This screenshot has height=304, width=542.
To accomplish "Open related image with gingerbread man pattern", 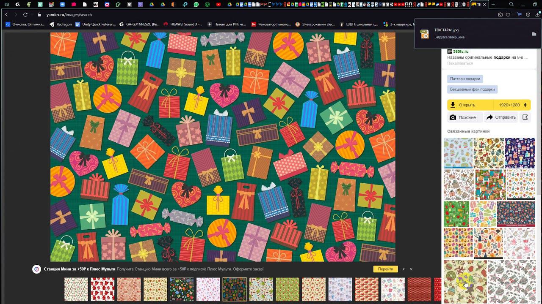I will pos(465,282).
